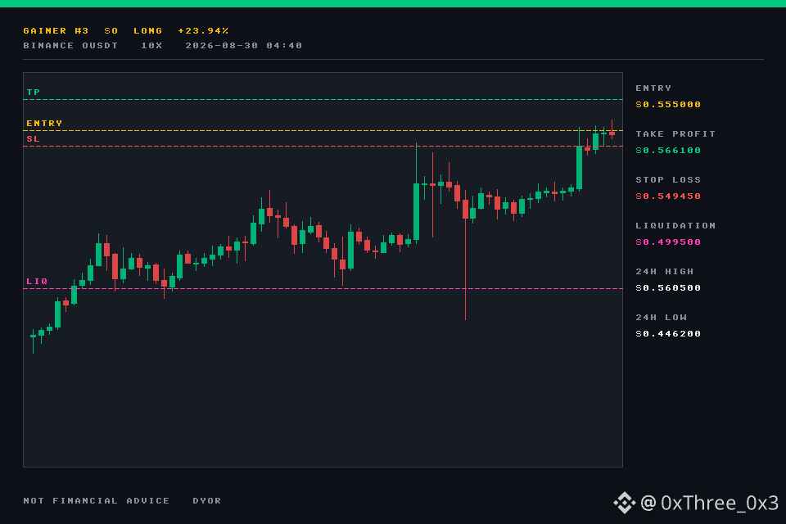Viewport: 786px width, 524px height.
Task: Click the +23.94% gain value
Action: 204,30
